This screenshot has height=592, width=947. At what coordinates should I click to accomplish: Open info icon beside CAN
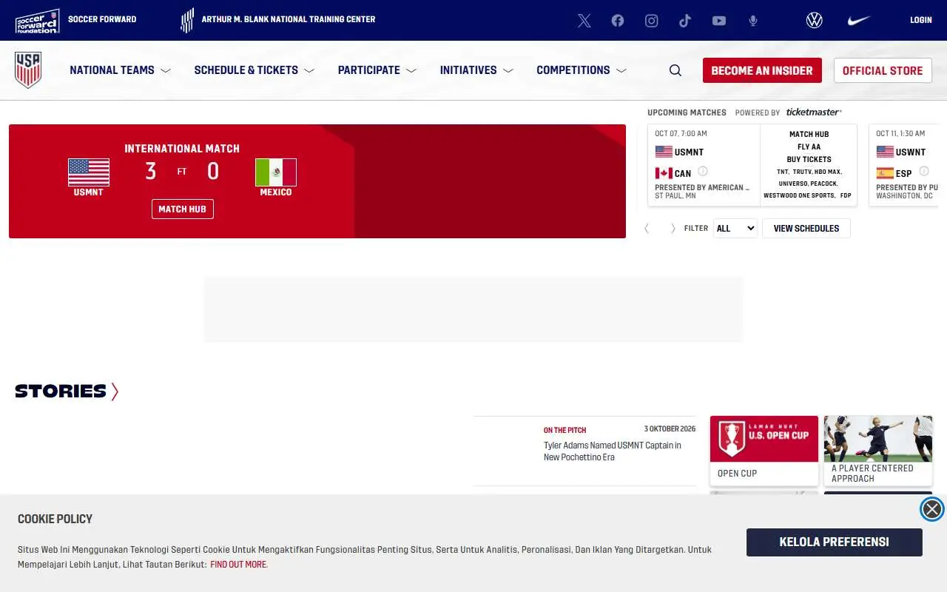coord(703,171)
